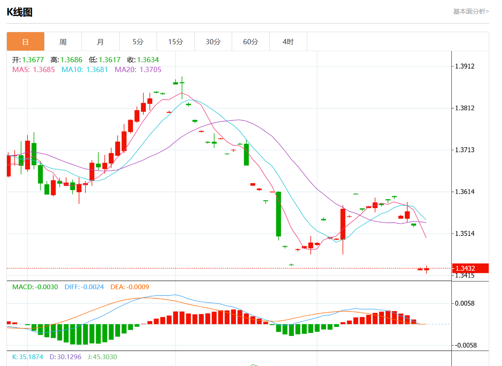
Task: Click the MA5 1.3685 legend label
Action: click(33, 70)
